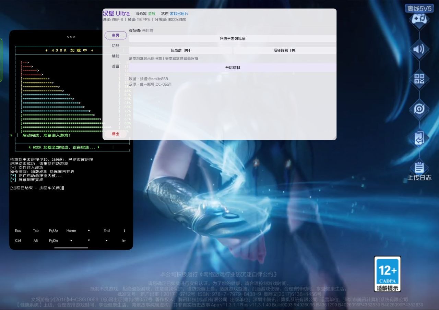The height and width of the screenshot is (310, 439).
Task: Click the 启动完成，准备进入游戏! terminal line
Action: (x=46, y=135)
